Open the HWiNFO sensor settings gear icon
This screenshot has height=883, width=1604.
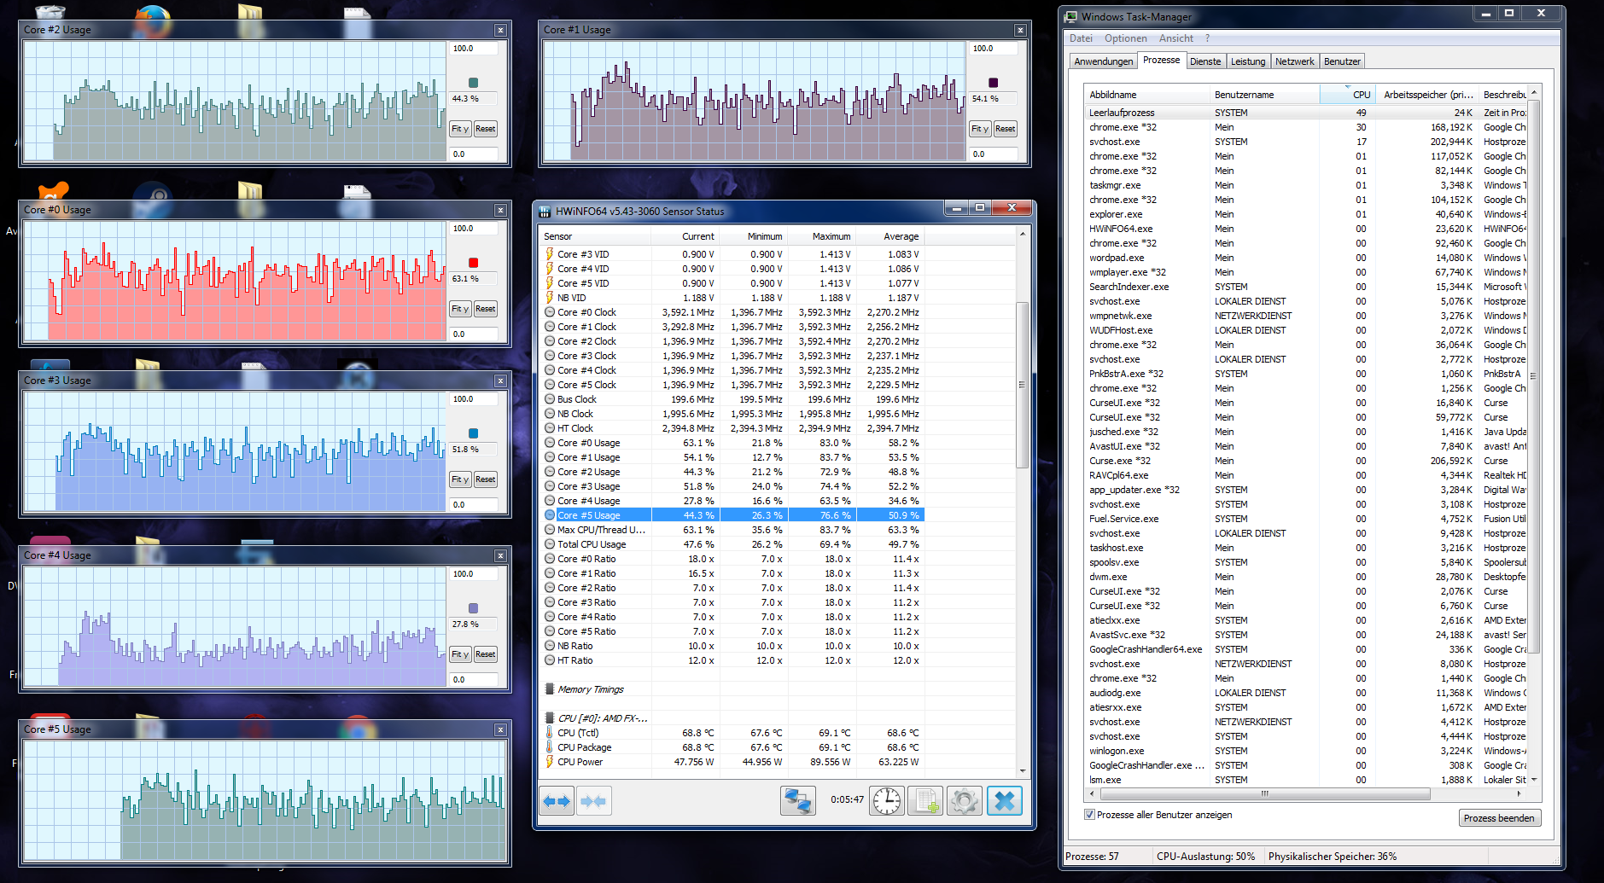[965, 801]
